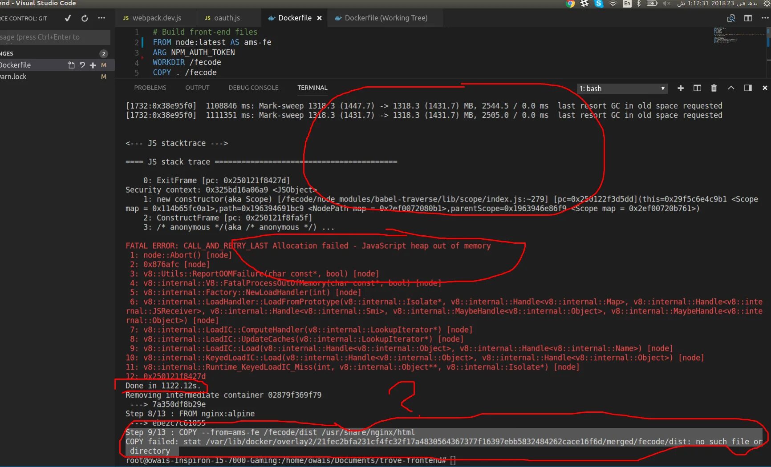Open the Wi-Fi network menu

pyautogui.click(x=613, y=4)
